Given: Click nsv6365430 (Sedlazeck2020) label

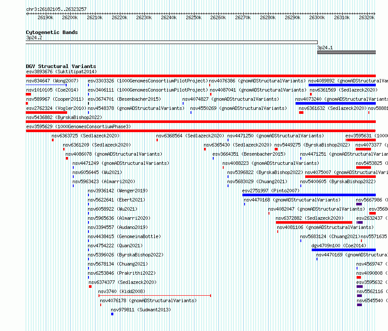Looking at the screenshot, I should [238, 145].
